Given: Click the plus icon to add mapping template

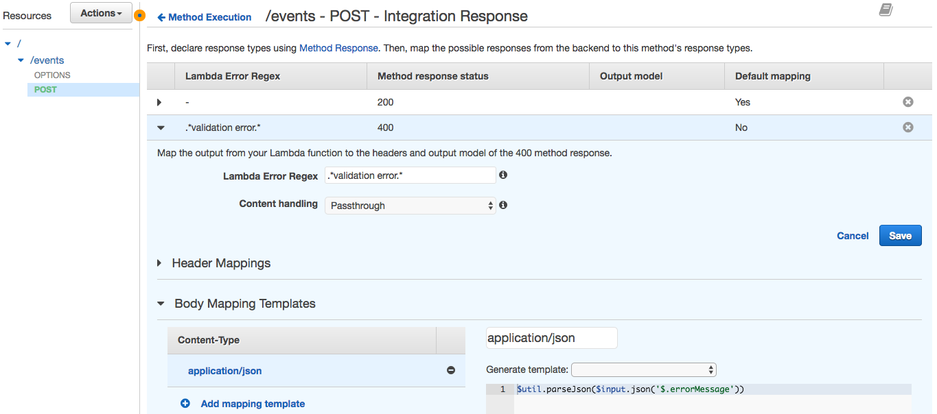Looking at the screenshot, I should click(x=185, y=404).
